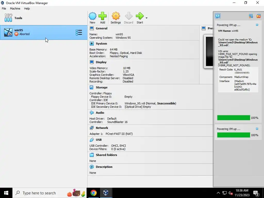Click the Optical Drive Empty value
This screenshot has height=198, width=264.
(138, 107)
